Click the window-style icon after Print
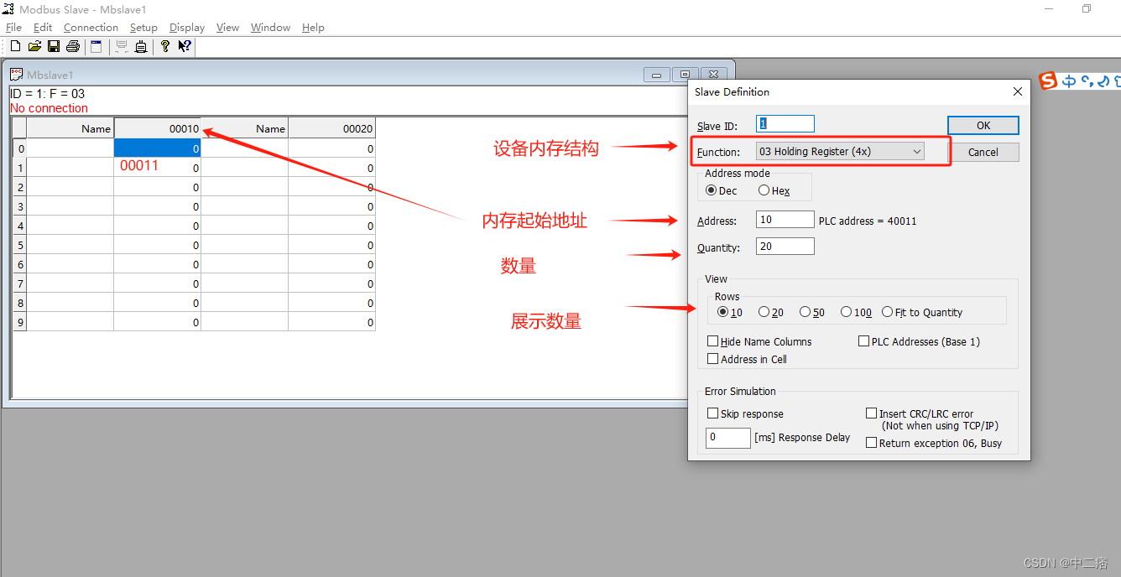1121x577 pixels. click(96, 46)
